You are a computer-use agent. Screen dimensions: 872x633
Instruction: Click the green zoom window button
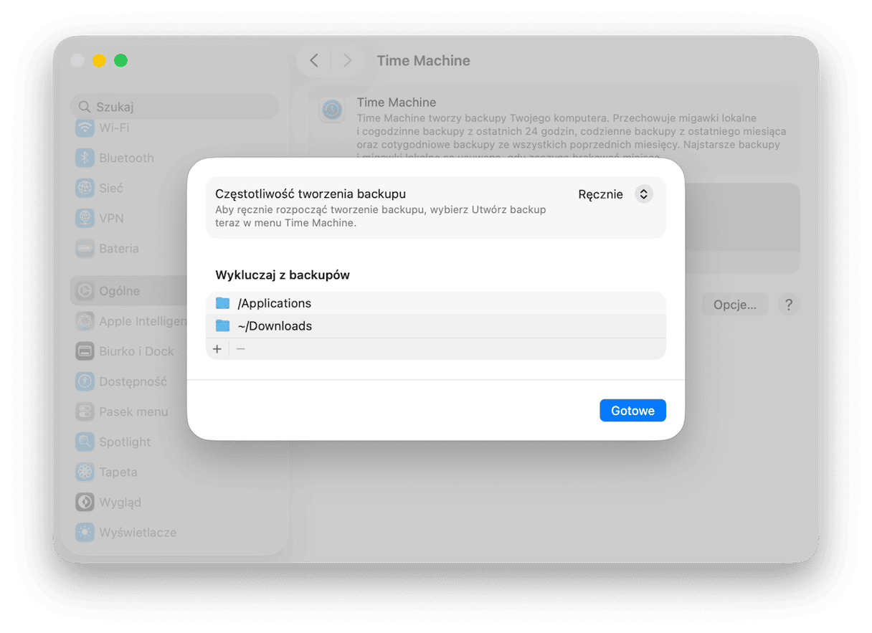[121, 61]
